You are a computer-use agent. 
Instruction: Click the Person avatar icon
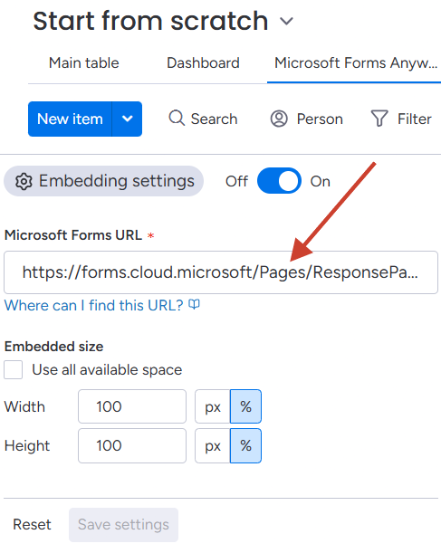(279, 119)
